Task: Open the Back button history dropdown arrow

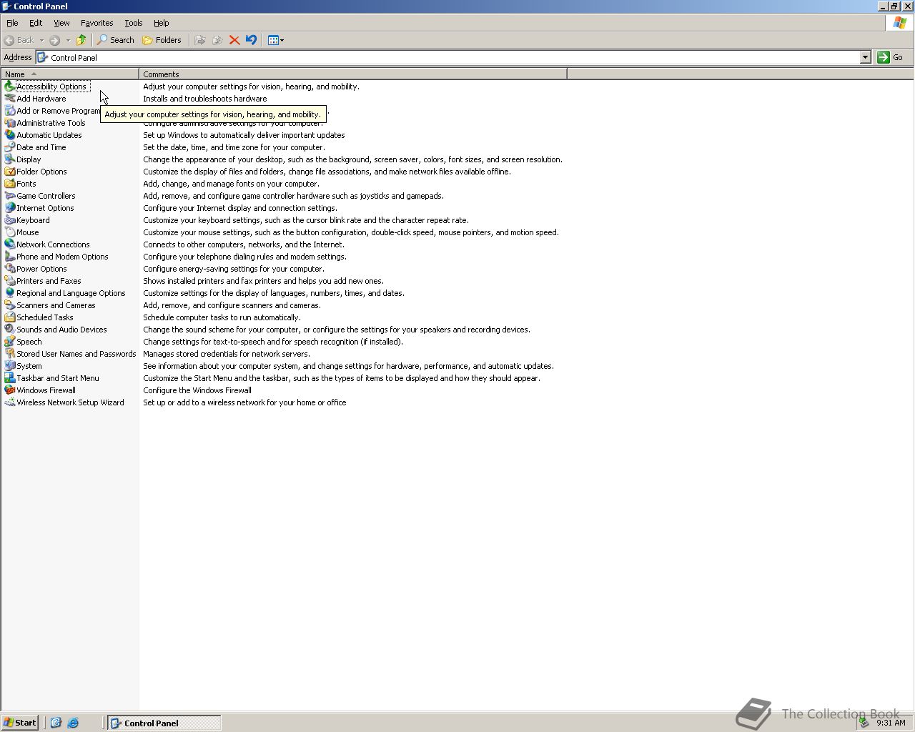Action: pos(41,40)
